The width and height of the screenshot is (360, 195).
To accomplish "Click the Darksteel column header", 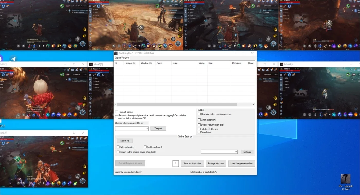I will [239, 63].
